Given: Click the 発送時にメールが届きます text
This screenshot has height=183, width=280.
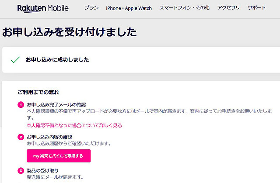Looking at the screenshot, I should click(55, 177).
